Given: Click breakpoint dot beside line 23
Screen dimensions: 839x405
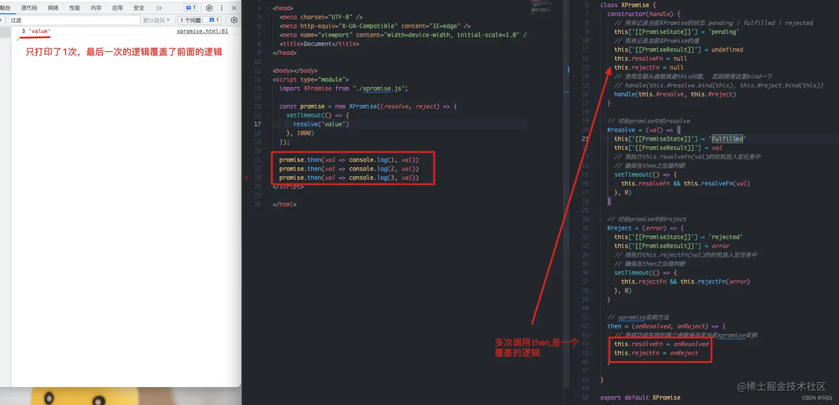Looking at the screenshot, I should [x=246, y=178].
